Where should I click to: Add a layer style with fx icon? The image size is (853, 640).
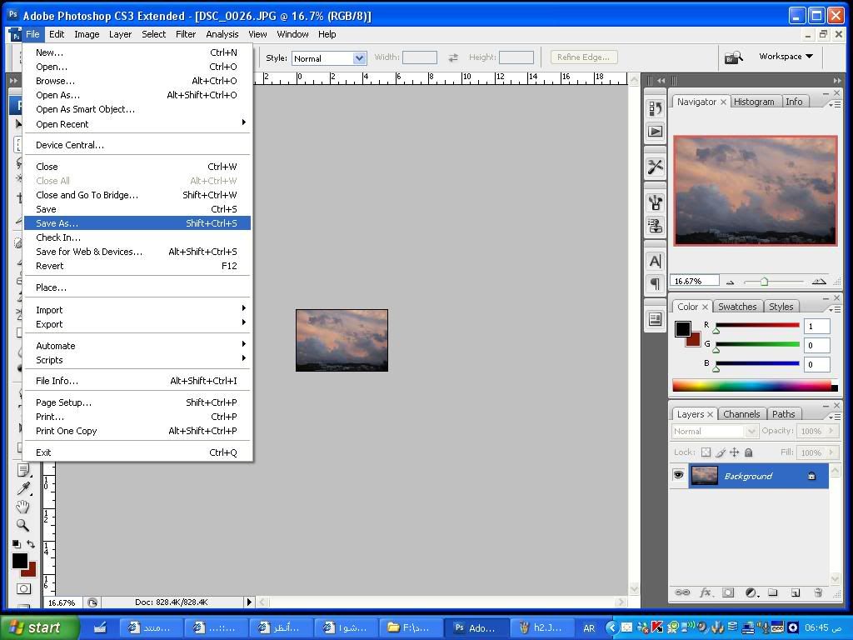pos(706,592)
